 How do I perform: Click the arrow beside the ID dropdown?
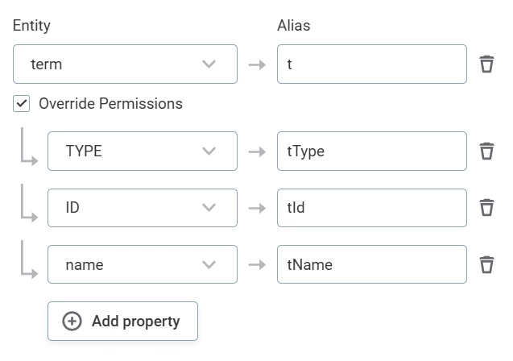[257, 208]
